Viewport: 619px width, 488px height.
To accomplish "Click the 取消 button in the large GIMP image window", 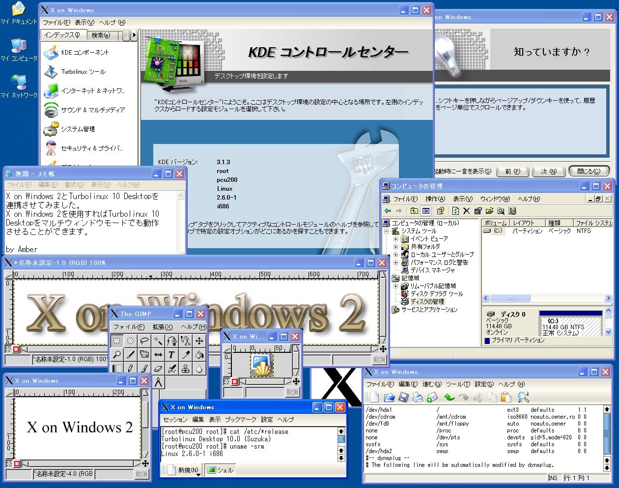I will click(x=379, y=360).
